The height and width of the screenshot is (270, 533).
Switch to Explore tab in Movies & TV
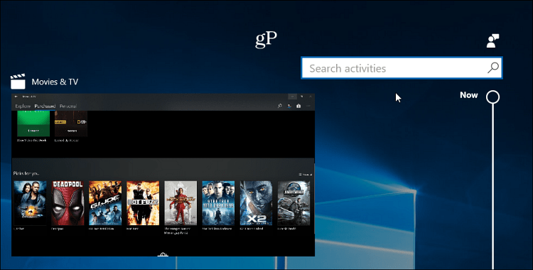(23, 106)
